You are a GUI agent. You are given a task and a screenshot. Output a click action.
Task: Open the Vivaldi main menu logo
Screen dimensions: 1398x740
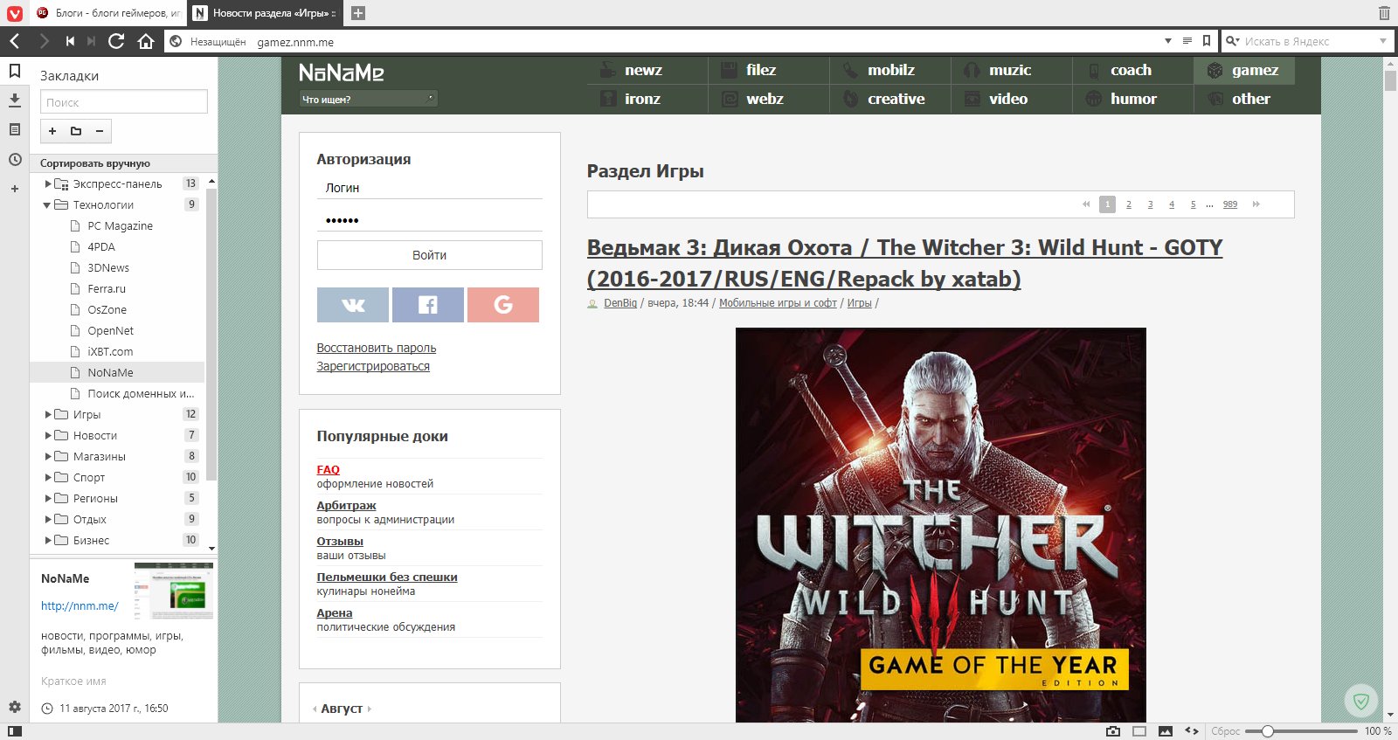(15, 13)
